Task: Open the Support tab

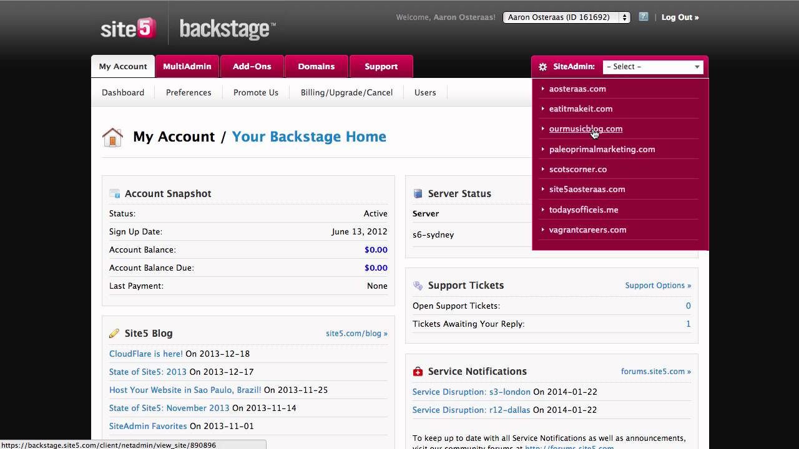Action: (x=381, y=66)
